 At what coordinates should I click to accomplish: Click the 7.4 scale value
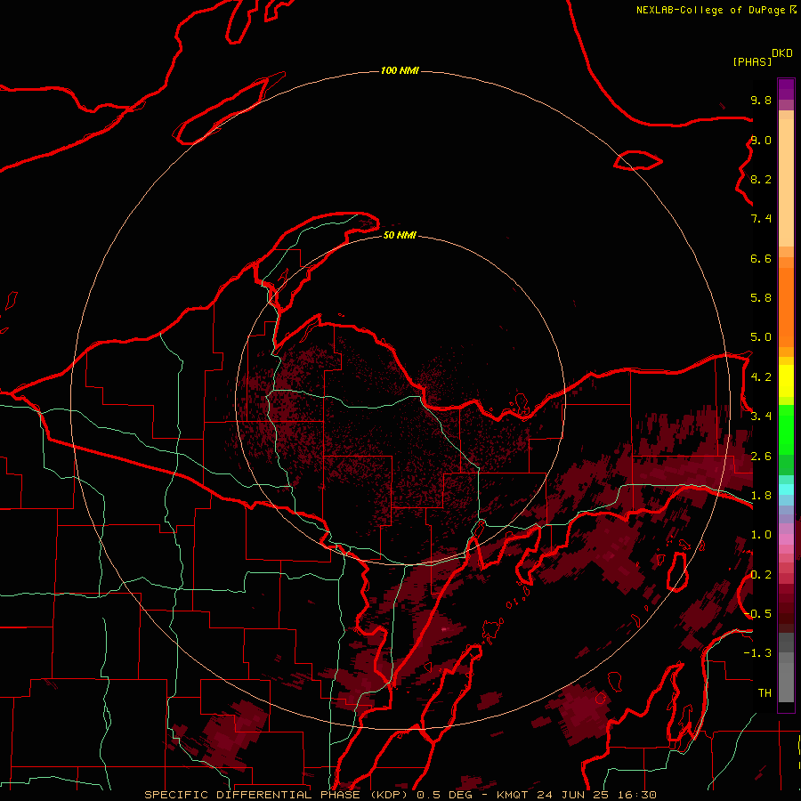click(x=761, y=219)
